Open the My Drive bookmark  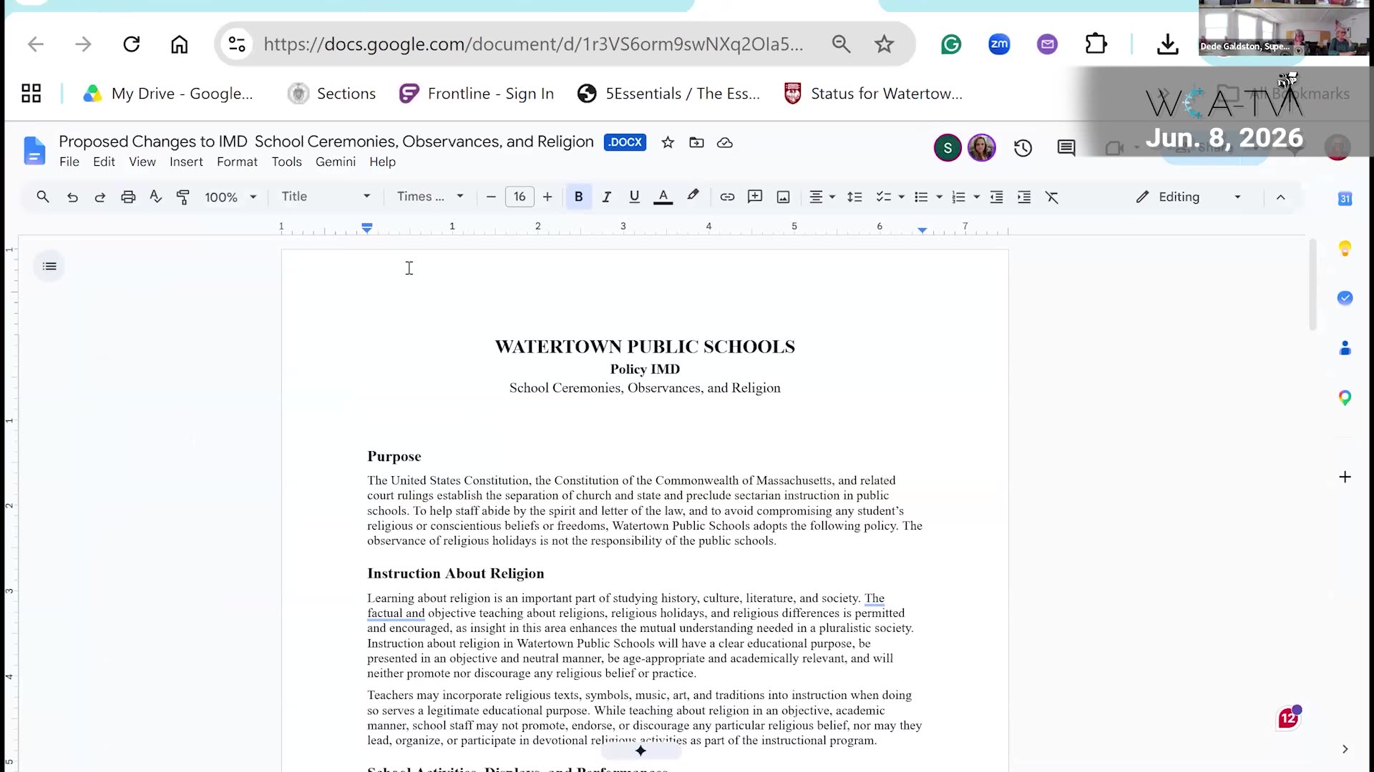click(168, 94)
